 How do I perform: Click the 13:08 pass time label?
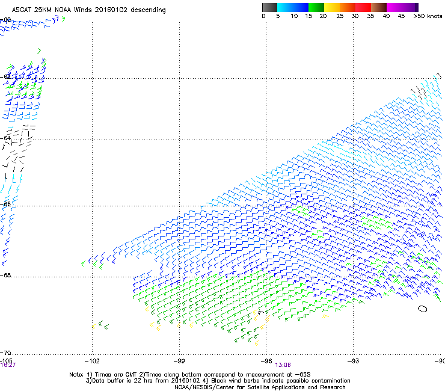point(283,365)
